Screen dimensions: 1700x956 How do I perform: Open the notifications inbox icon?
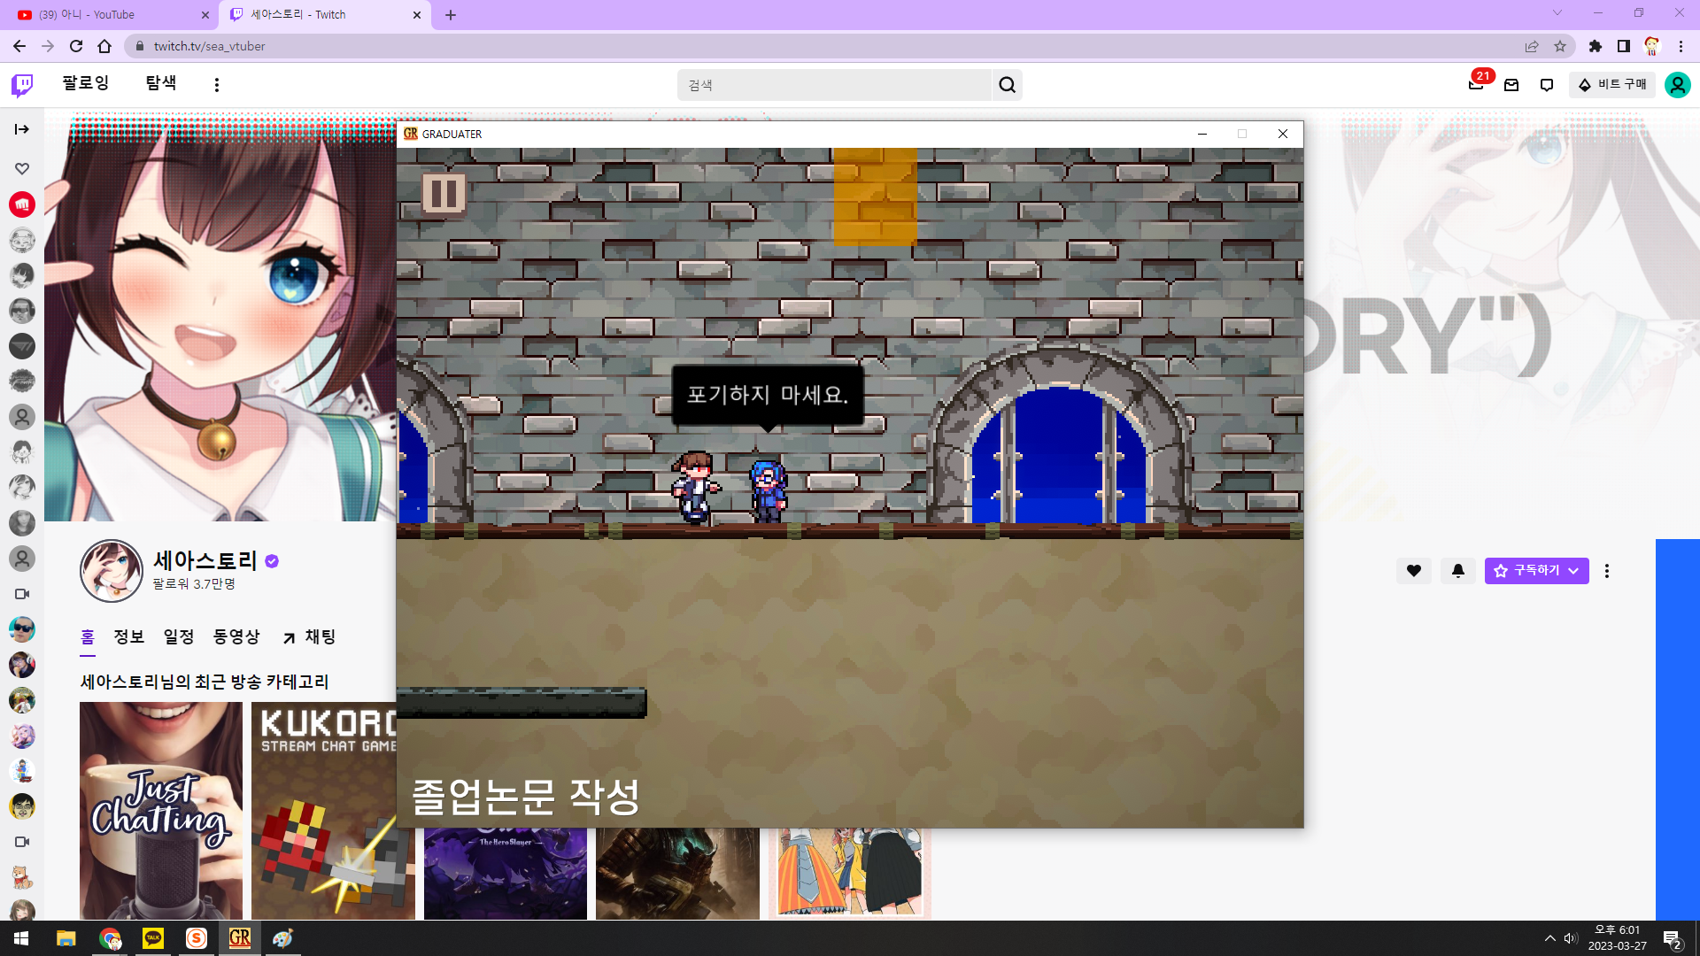1511,85
